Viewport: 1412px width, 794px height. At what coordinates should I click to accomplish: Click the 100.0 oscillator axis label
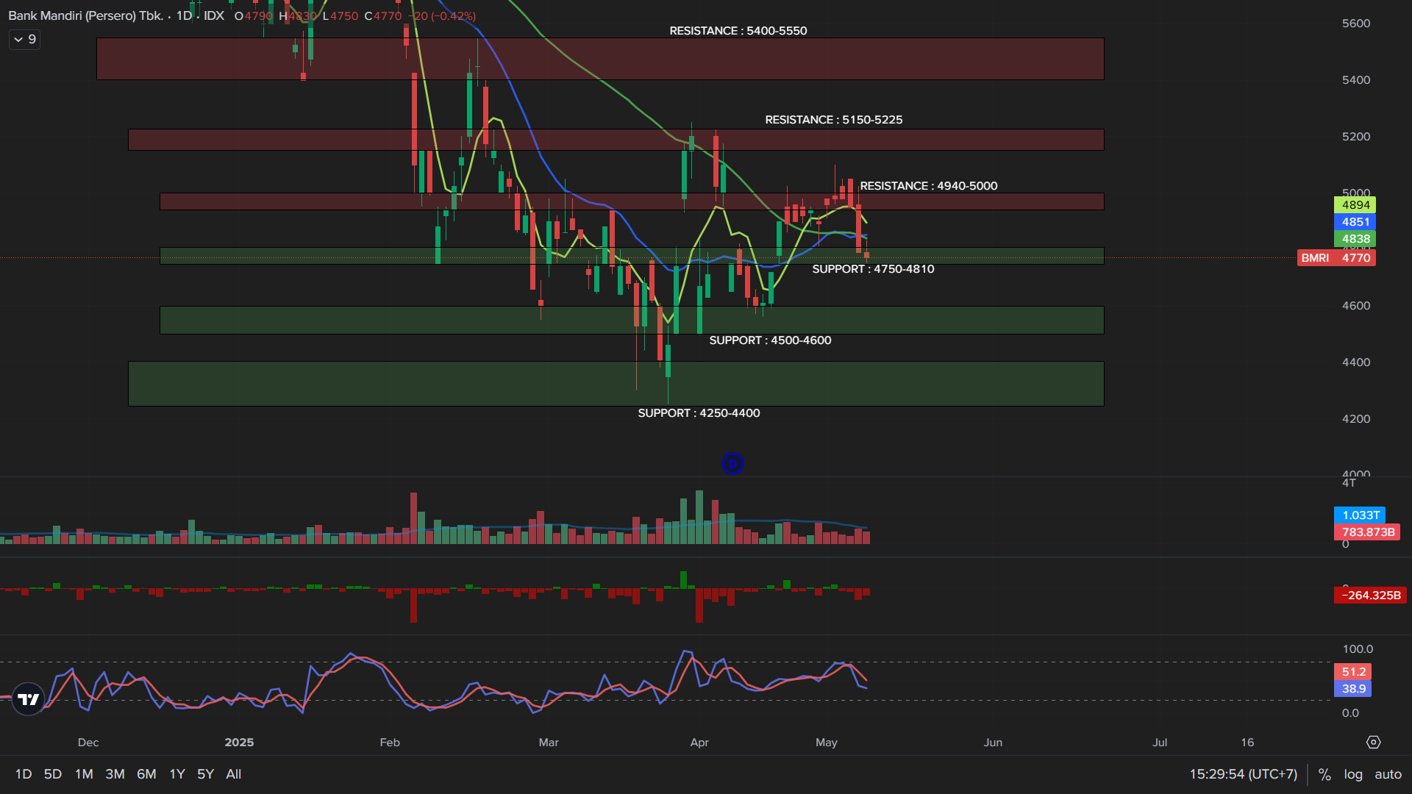coord(1358,649)
